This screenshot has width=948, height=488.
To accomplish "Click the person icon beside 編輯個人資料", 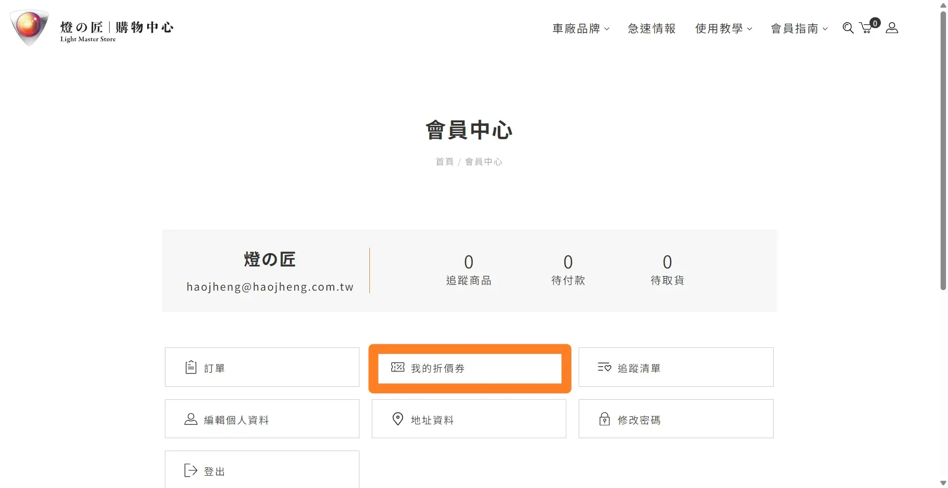I will [191, 419].
